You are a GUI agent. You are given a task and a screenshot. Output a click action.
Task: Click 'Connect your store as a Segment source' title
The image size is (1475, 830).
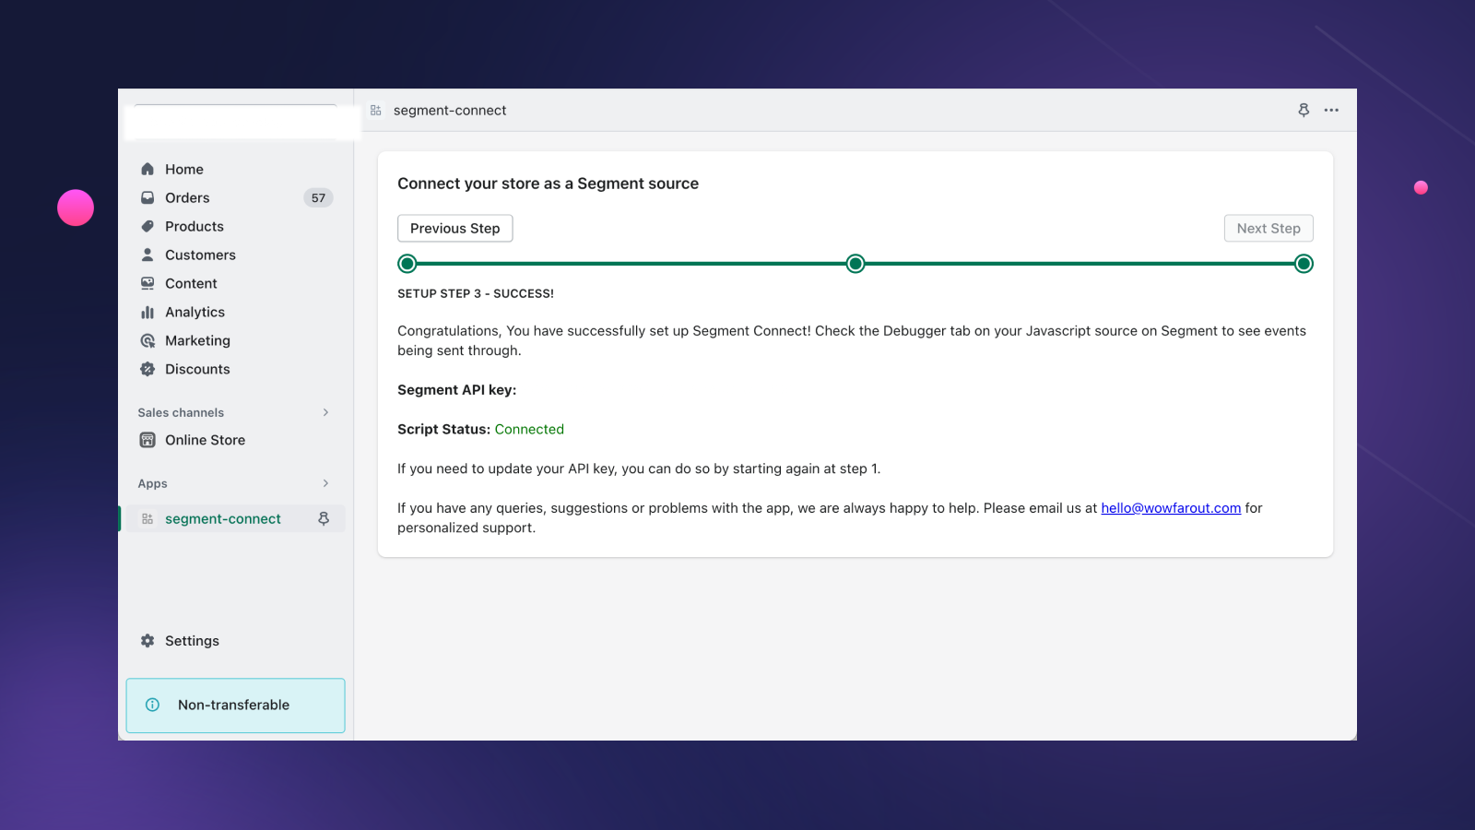549,184
